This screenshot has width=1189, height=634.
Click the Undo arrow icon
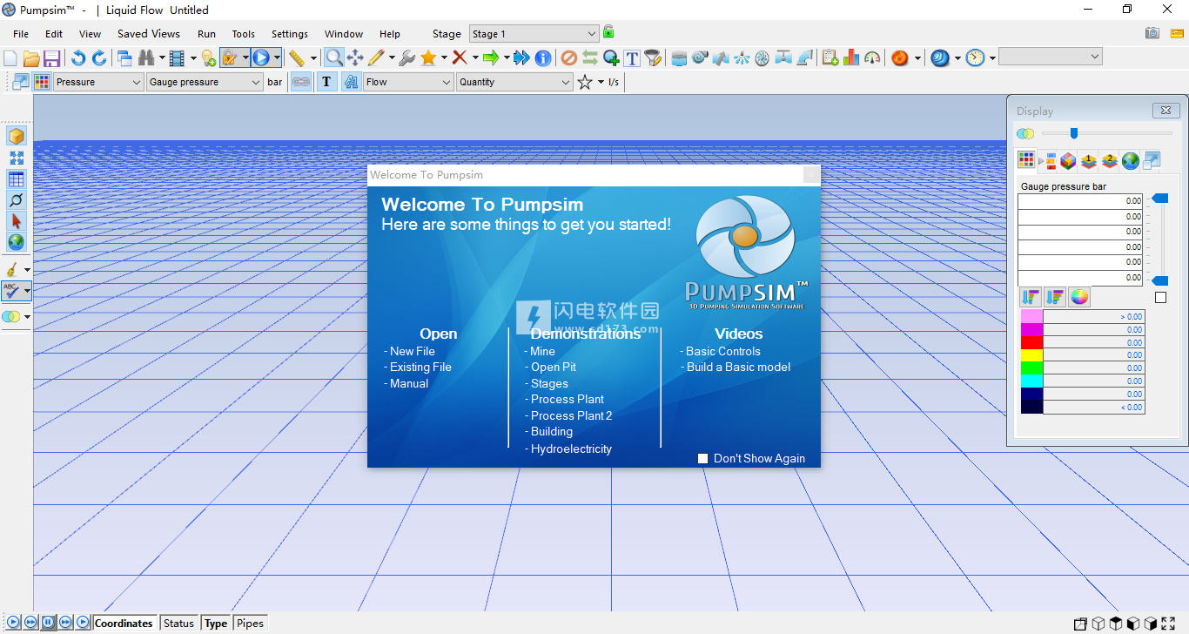coord(78,58)
